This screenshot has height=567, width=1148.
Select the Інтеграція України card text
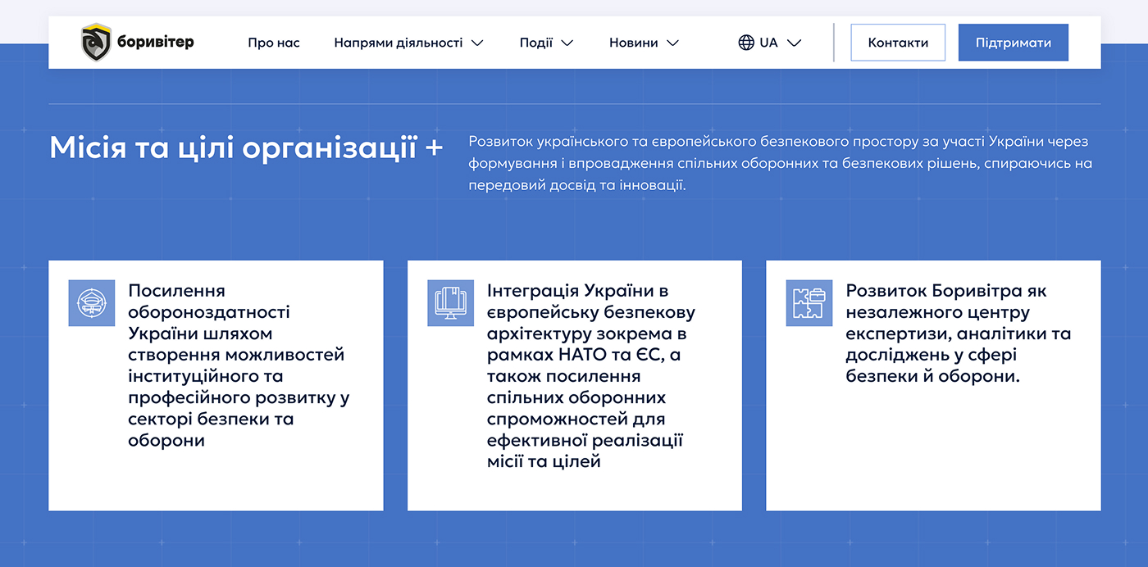tap(590, 376)
